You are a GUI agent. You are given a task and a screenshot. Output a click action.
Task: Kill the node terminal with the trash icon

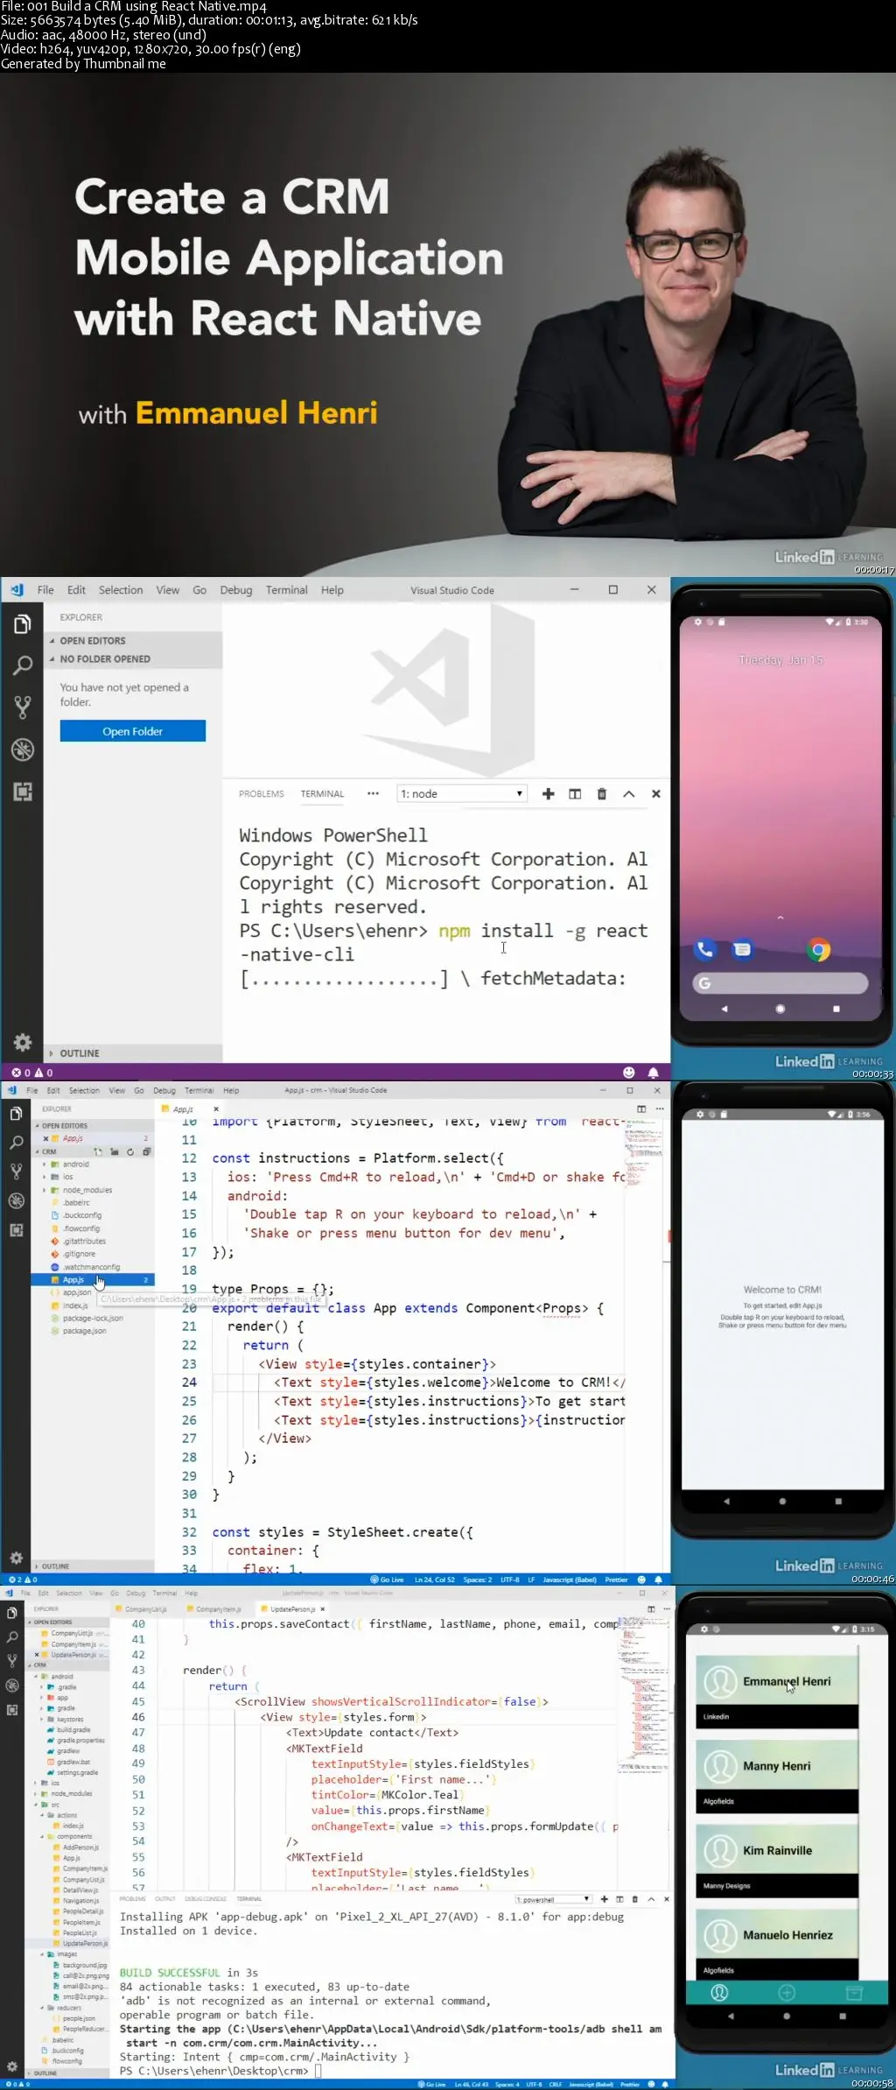[601, 794]
